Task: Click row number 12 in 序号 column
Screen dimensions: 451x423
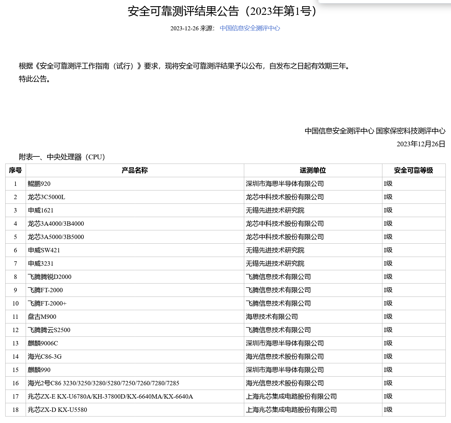Action: click(15, 330)
